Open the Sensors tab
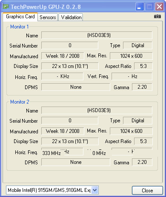 tap(48, 17)
